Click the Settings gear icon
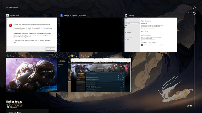Screen dimensions: 202x113 click(x=126, y=15)
